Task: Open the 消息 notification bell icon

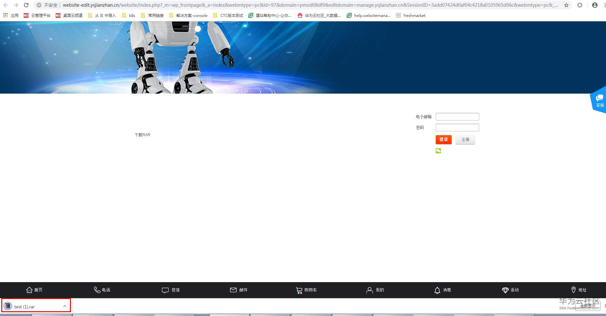Action: [x=442, y=290]
